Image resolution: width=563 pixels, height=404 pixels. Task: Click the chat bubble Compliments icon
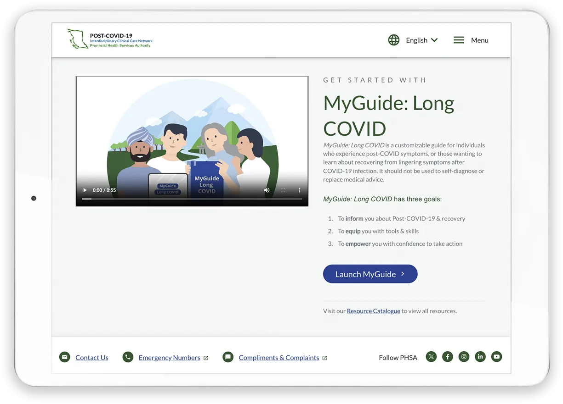[228, 357]
